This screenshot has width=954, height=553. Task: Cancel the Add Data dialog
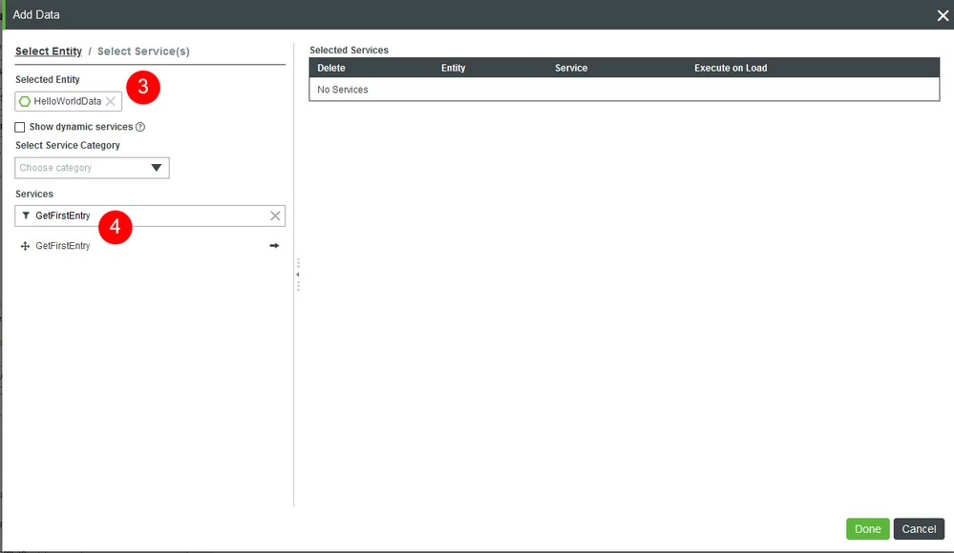[x=918, y=528]
